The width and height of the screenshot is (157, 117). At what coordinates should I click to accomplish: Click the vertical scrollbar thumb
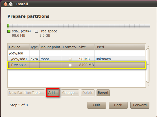coord(148,65)
